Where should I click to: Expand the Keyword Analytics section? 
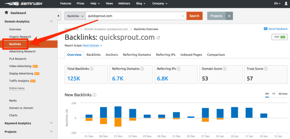[x=52, y=123]
